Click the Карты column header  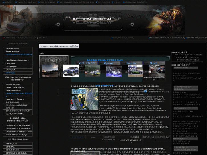coord(131,63)
